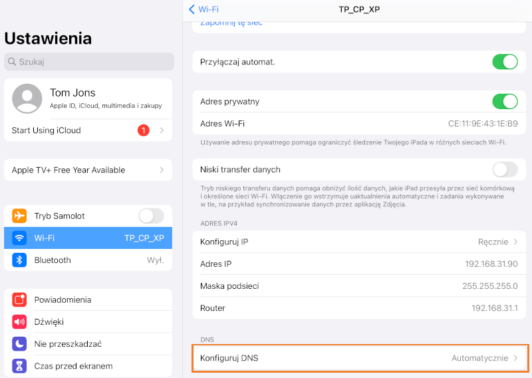This screenshot has width=532, height=378.
Task: Select Bluetooth in settings sidebar
Action: tap(88, 260)
